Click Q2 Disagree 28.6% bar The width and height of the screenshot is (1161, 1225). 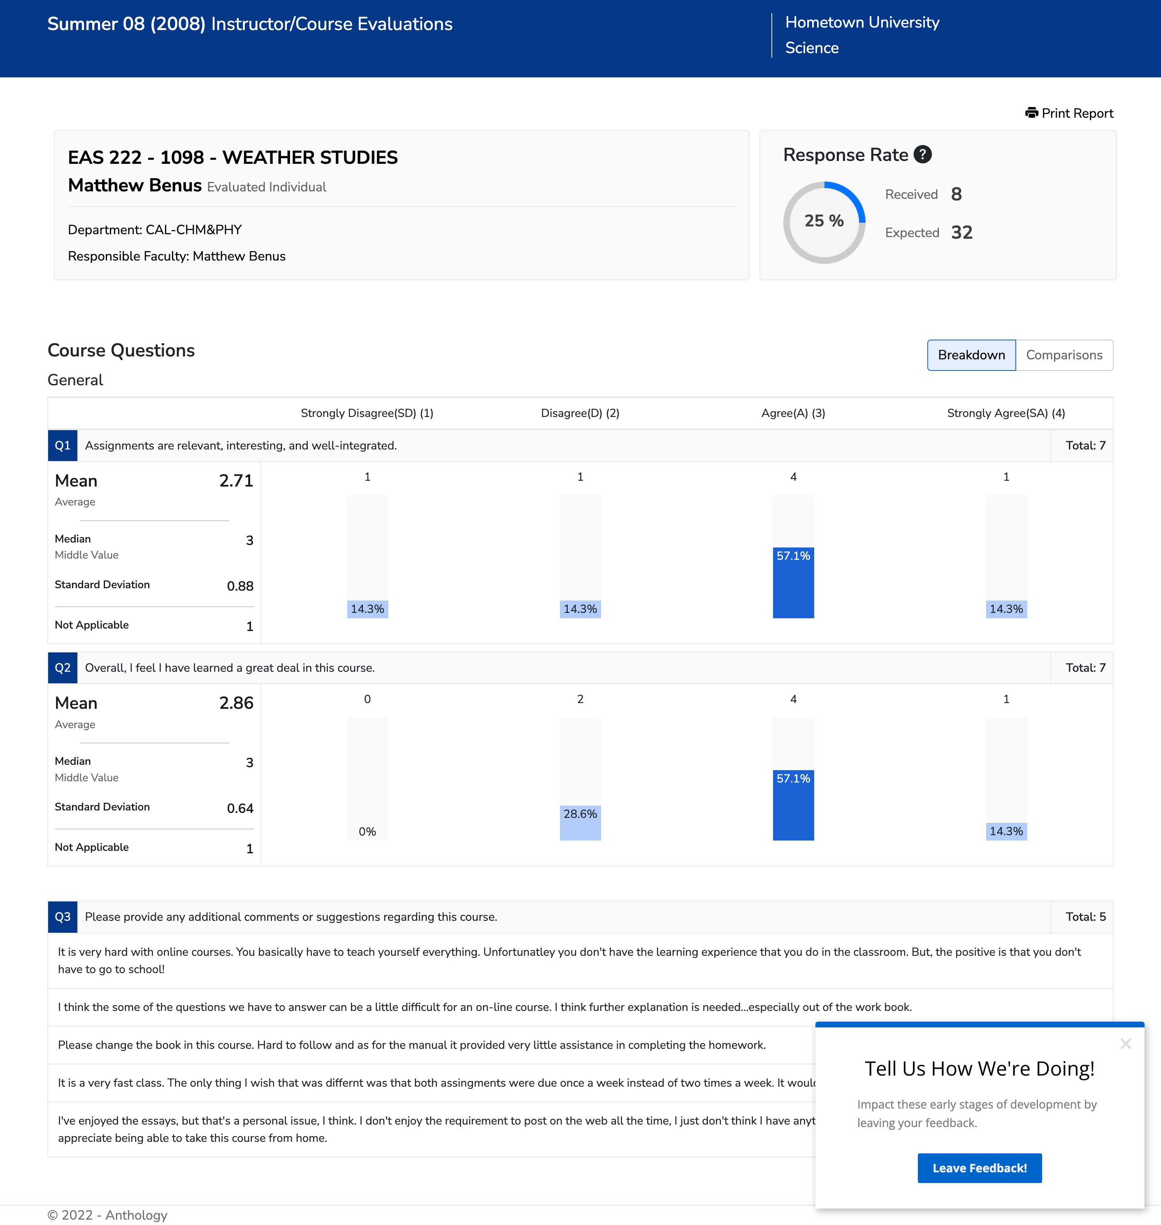pyautogui.click(x=580, y=822)
